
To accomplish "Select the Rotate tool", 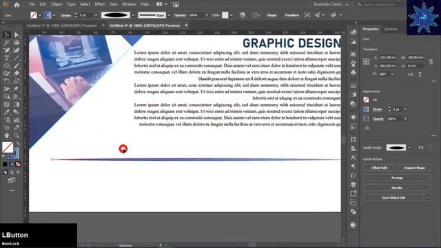I will click(7, 81).
